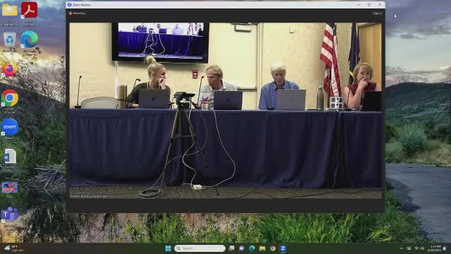The height and width of the screenshot is (254, 451).
Task: Switch to Zoom via taskbar icon
Action: [x=283, y=248]
